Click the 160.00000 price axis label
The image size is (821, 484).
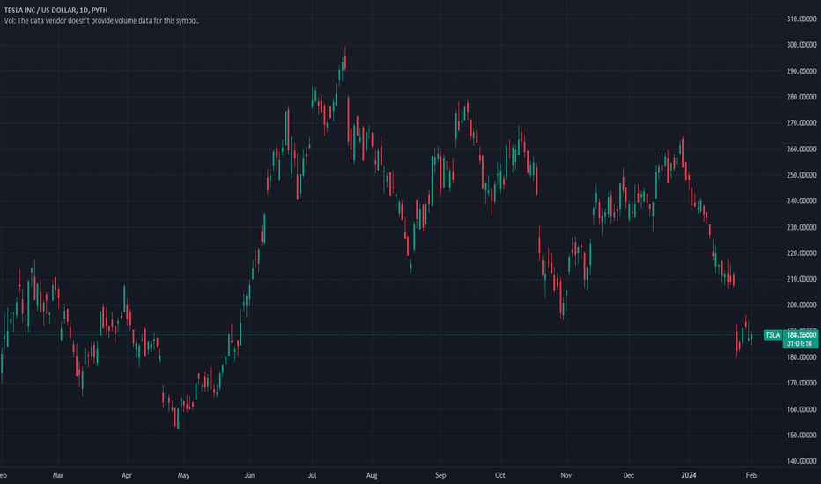coord(801,409)
